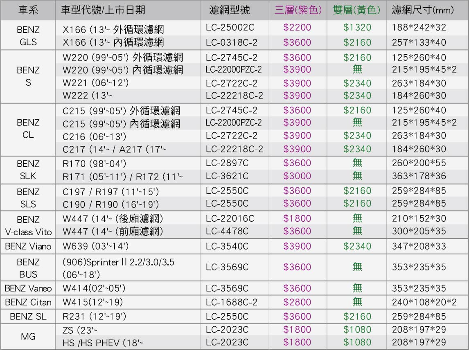The image size is (469, 350).
Task: Select the R171 / R172 model entry
Action: click(x=122, y=177)
